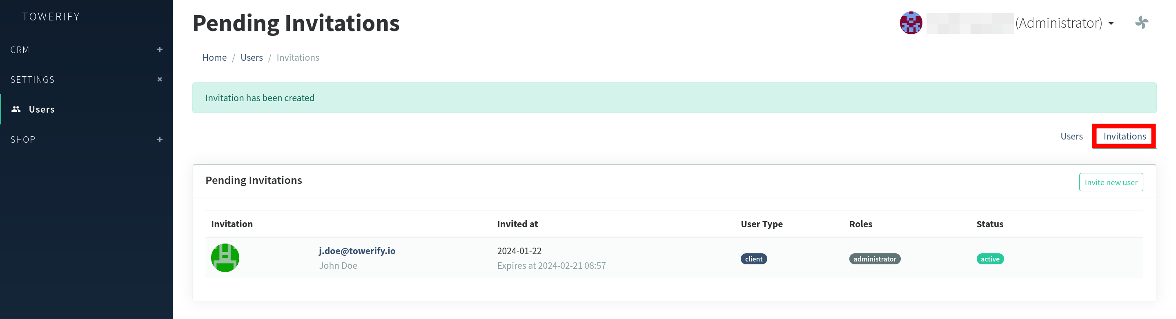Screen dimensions: 1176x319
Task: Open the j.doe@towerify.io invitation link
Action: [x=356, y=250]
